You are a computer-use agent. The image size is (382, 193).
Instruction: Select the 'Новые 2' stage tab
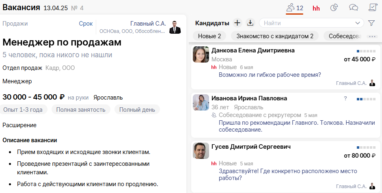coord(209,36)
